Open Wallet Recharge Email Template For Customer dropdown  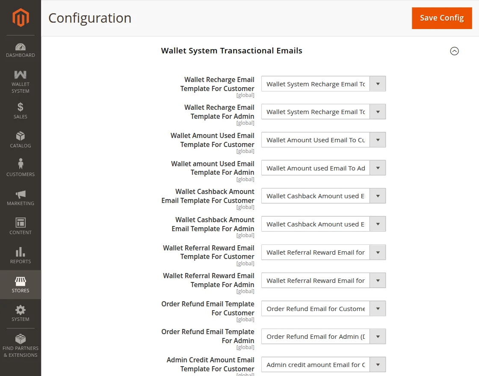(x=323, y=84)
